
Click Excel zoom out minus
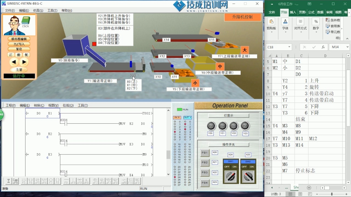317,194
